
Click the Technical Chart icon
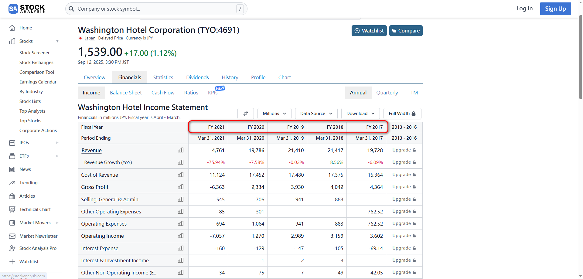click(x=12, y=209)
